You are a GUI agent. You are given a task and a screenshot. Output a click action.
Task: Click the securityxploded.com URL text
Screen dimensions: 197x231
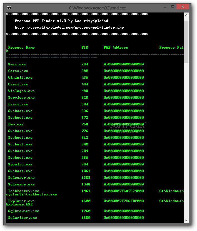point(69,28)
